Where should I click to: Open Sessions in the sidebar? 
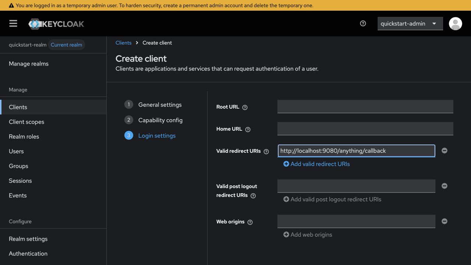53,181
